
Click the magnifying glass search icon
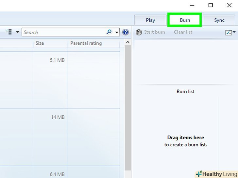coord(109,32)
